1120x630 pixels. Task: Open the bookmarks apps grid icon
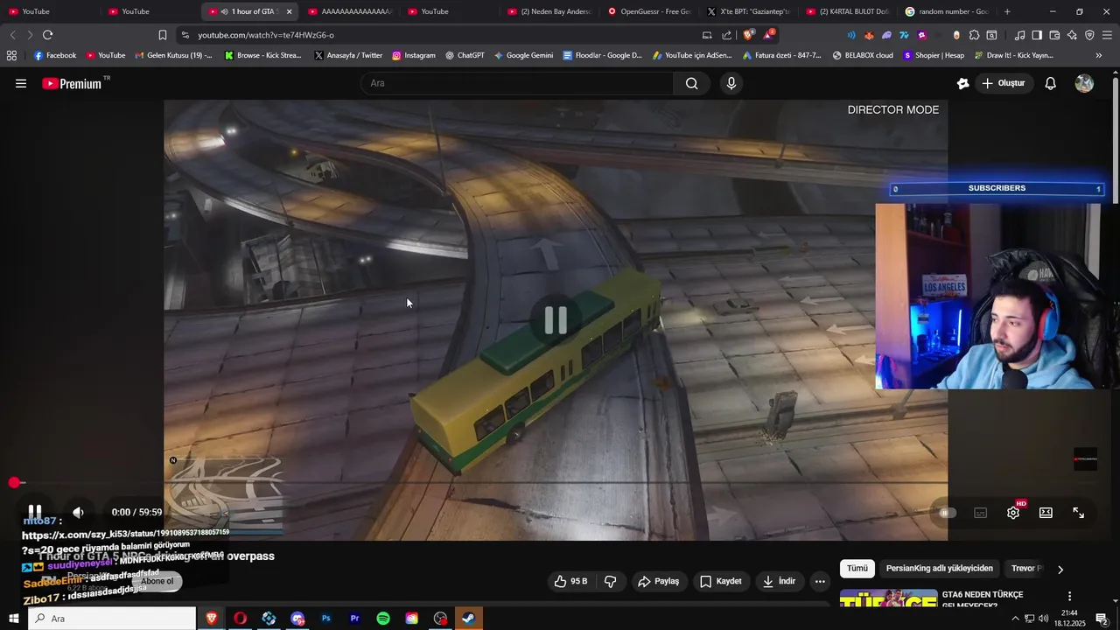coord(11,55)
